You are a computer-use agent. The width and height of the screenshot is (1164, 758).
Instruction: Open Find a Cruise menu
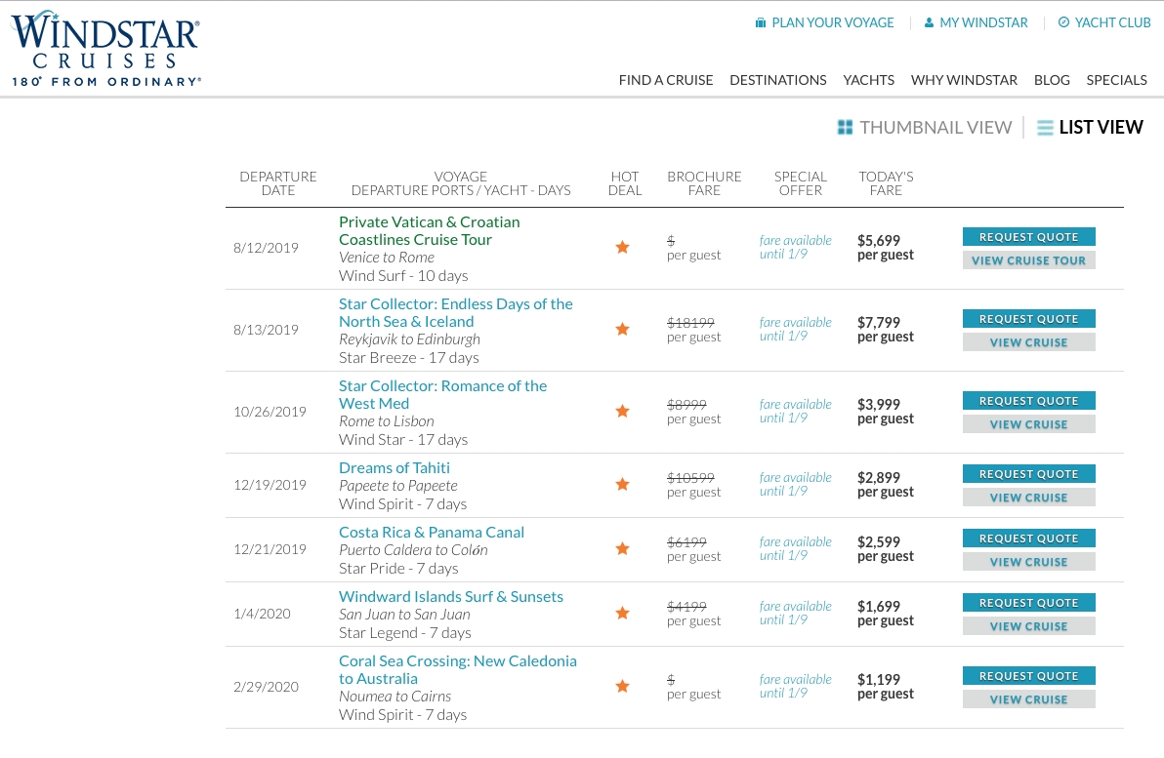[666, 80]
